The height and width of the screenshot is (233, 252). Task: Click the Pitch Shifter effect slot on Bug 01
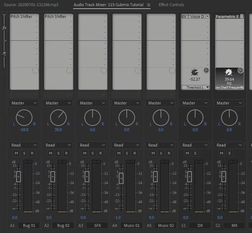click(x=22, y=17)
